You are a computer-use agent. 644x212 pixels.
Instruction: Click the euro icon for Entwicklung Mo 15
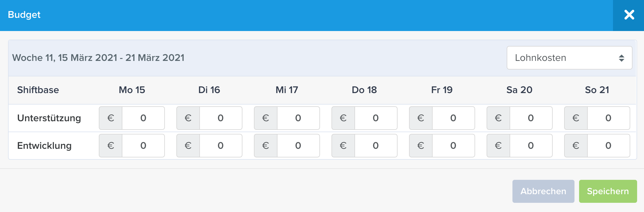click(x=111, y=146)
